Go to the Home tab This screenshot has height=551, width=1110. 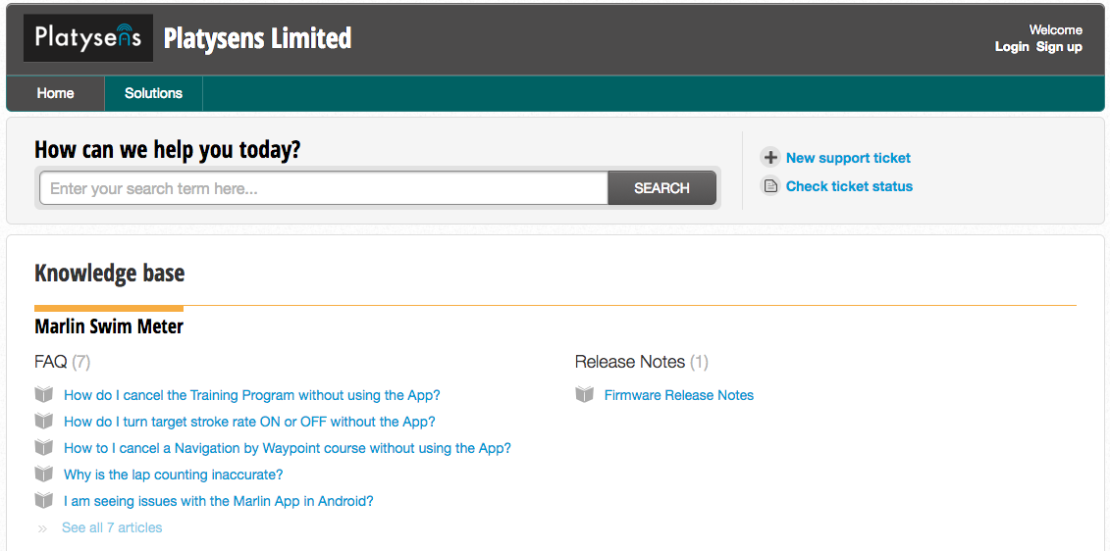click(55, 93)
